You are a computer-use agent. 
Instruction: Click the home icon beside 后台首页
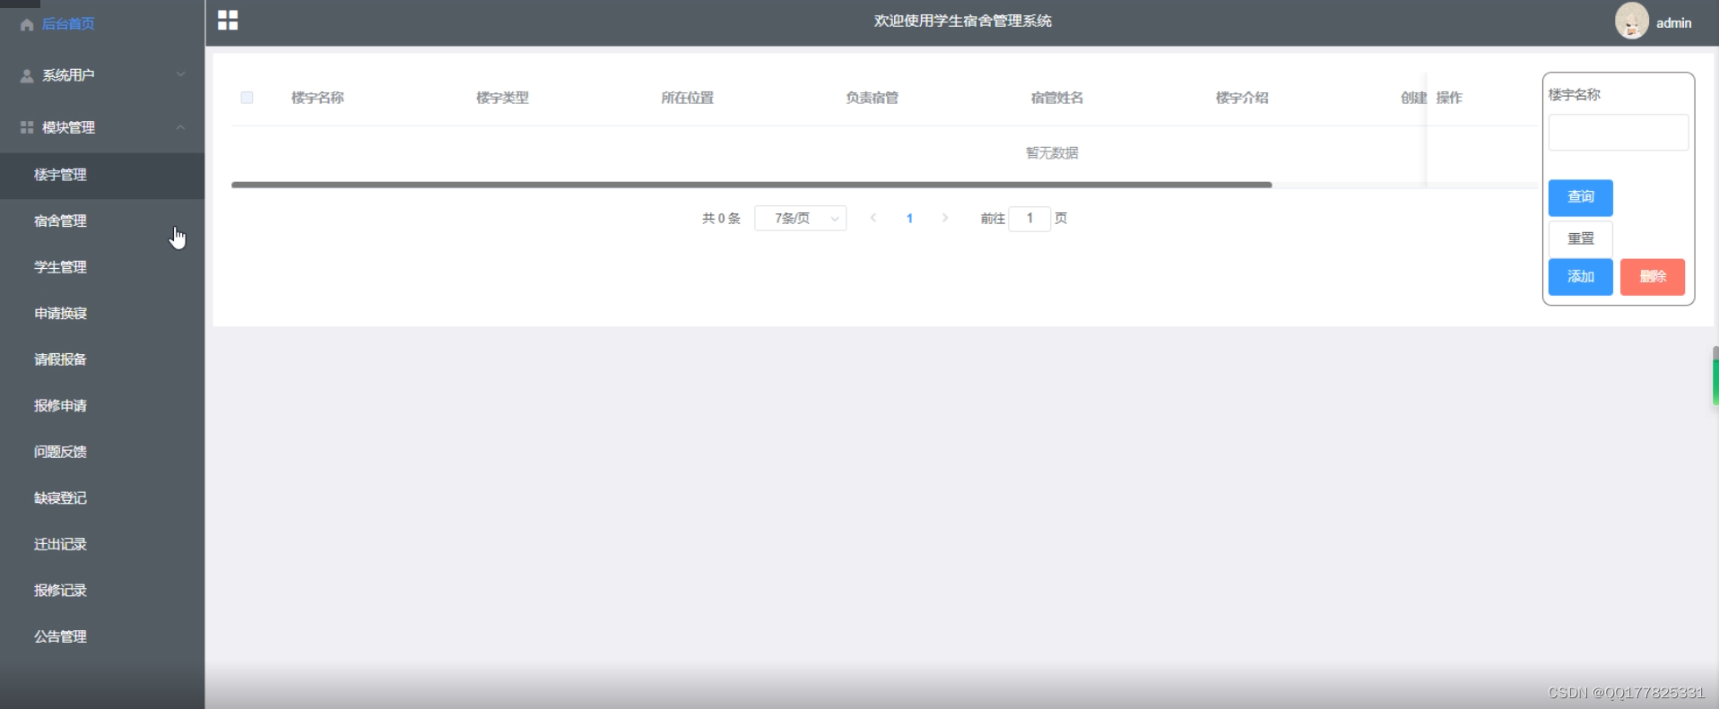[x=27, y=24]
